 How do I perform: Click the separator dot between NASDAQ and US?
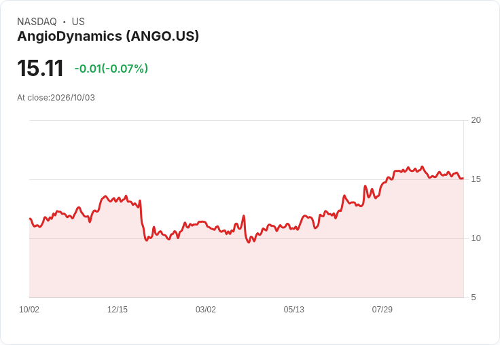[x=65, y=22]
